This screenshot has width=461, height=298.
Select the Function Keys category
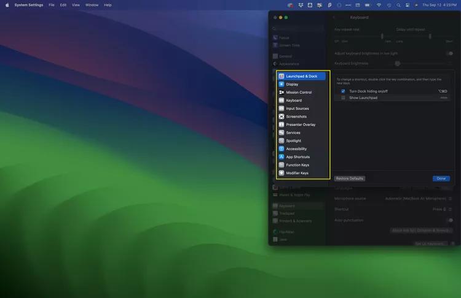point(301,165)
